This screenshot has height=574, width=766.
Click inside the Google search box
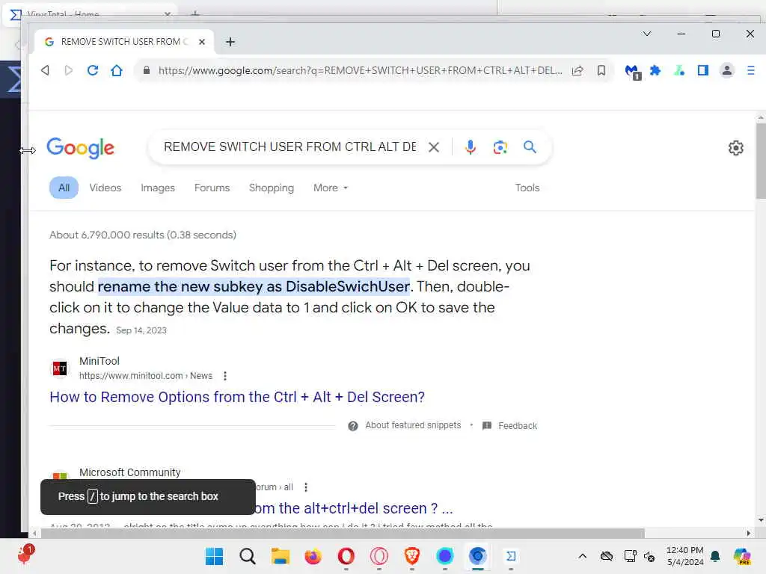pos(289,147)
